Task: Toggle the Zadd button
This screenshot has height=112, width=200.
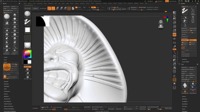Action: (93, 7)
